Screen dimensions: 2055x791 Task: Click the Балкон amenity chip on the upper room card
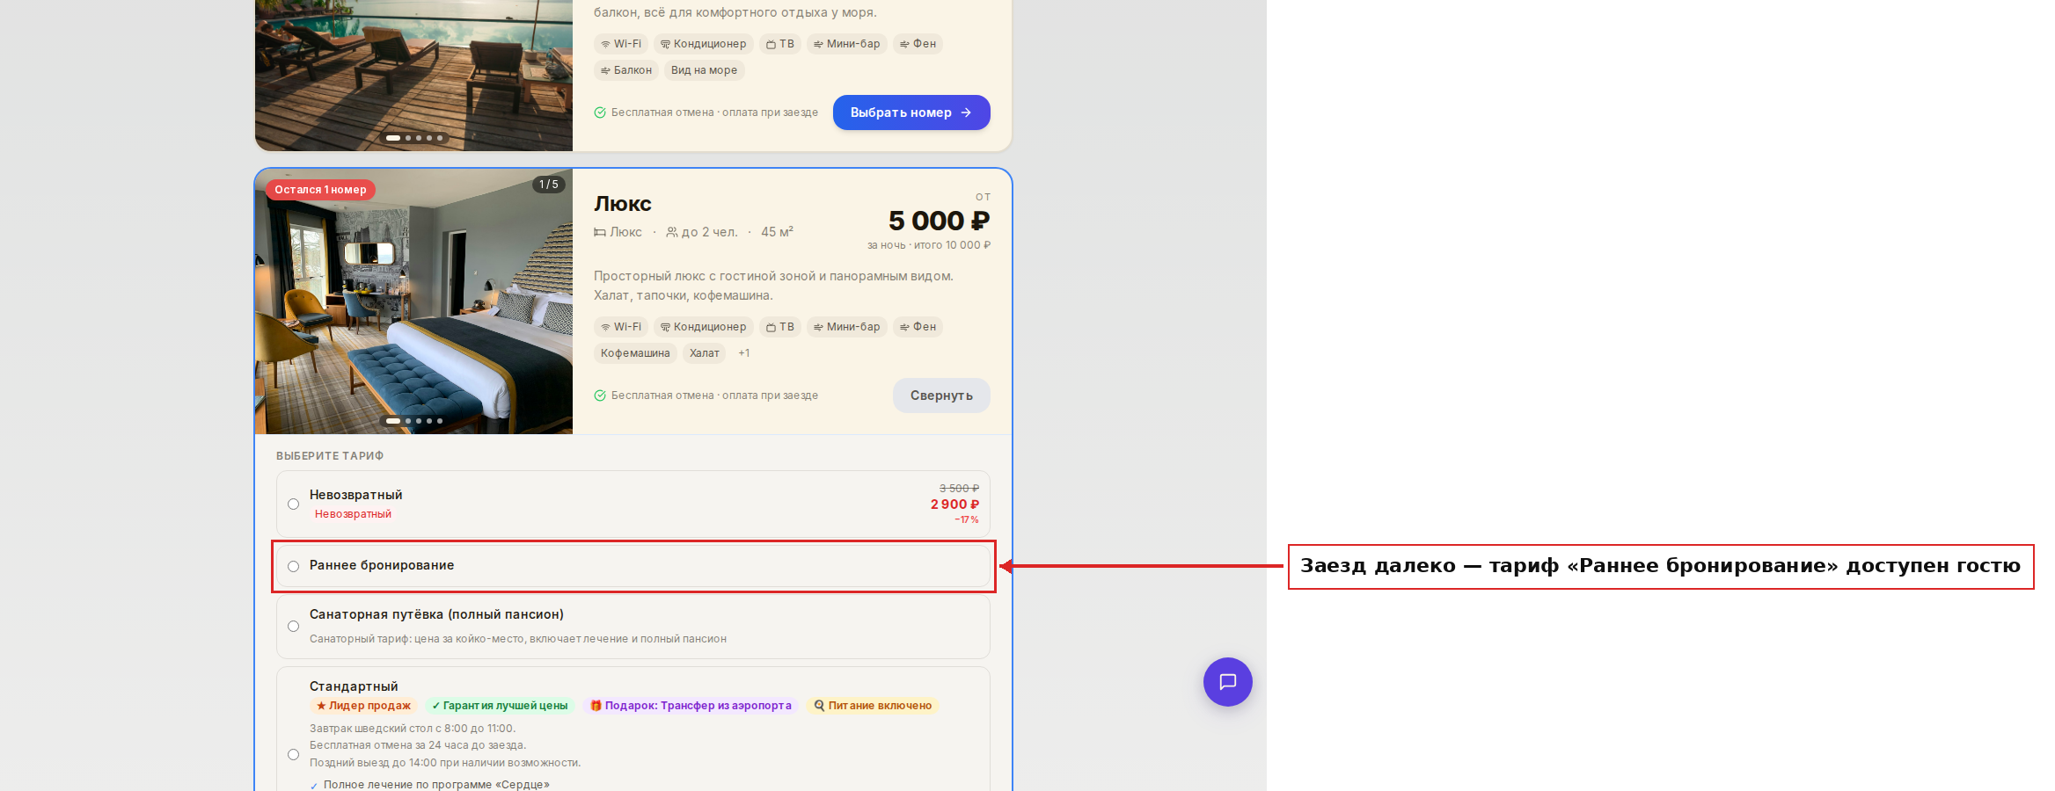coord(626,70)
